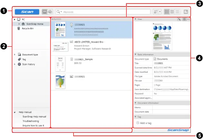The width and height of the screenshot is (203, 139).
Task: Switch to compact lines list view
Action: click(x=177, y=12)
